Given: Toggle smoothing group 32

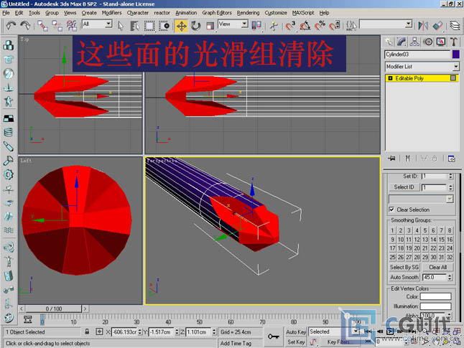Looking at the screenshot, I should click(450, 257).
